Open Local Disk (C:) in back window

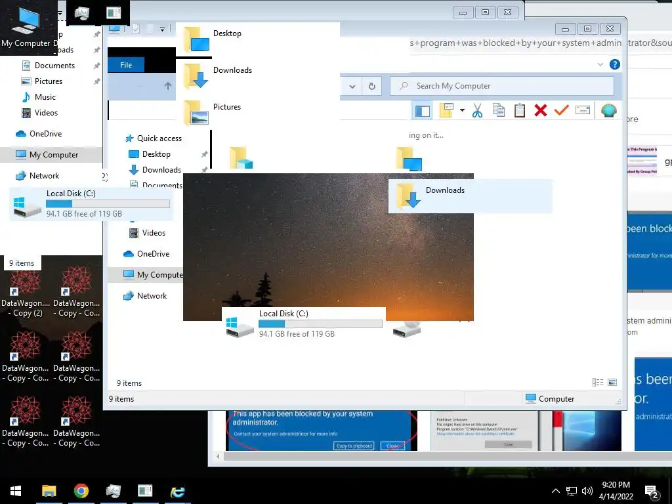tap(91, 203)
